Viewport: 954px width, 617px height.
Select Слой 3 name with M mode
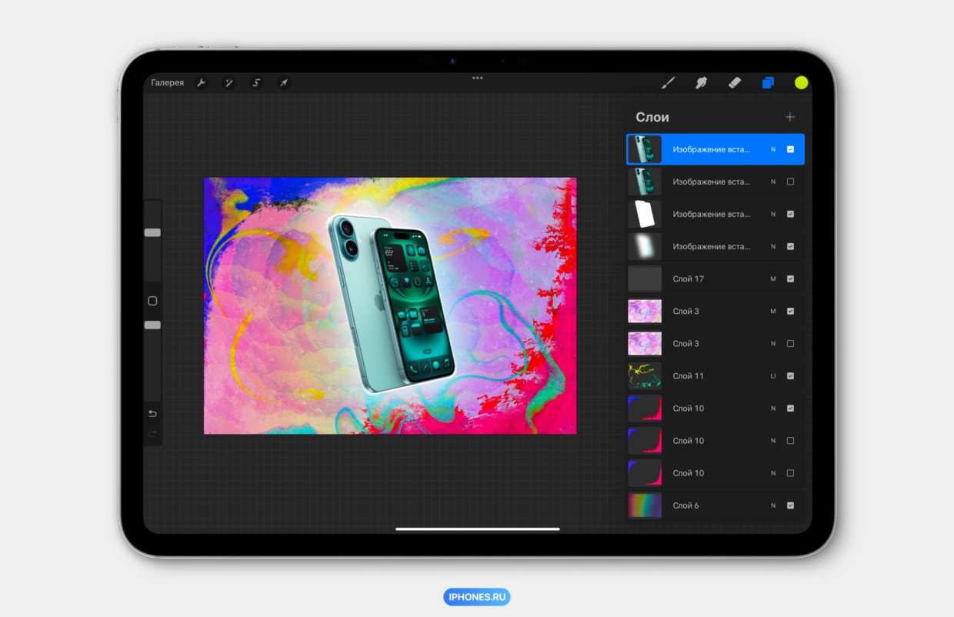tap(685, 311)
